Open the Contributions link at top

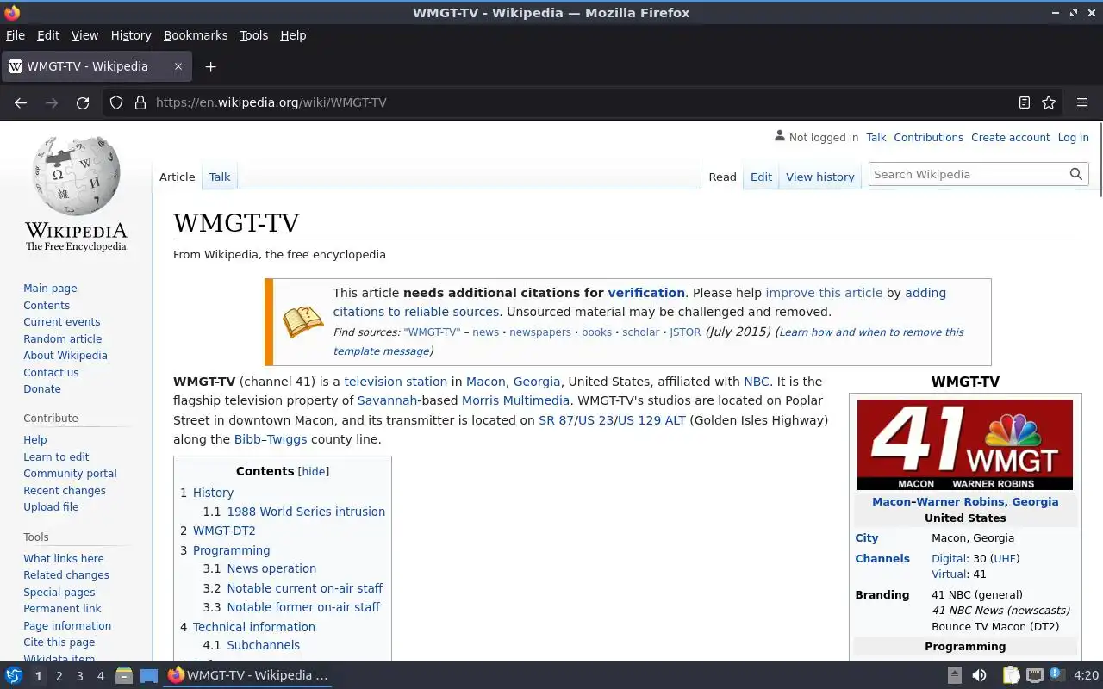(x=928, y=137)
